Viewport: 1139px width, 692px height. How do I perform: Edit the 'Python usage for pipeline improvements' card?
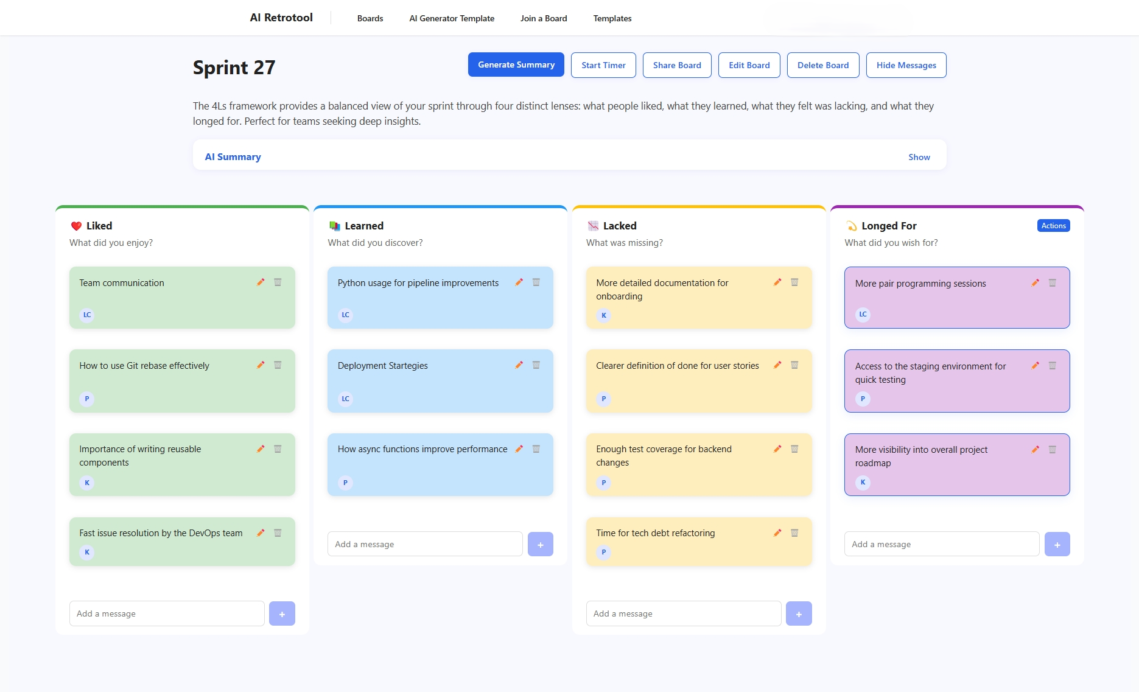(519, 282)
